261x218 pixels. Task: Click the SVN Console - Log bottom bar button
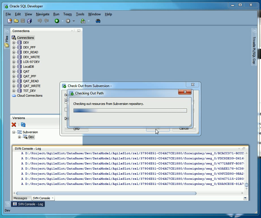click(28, 204)
